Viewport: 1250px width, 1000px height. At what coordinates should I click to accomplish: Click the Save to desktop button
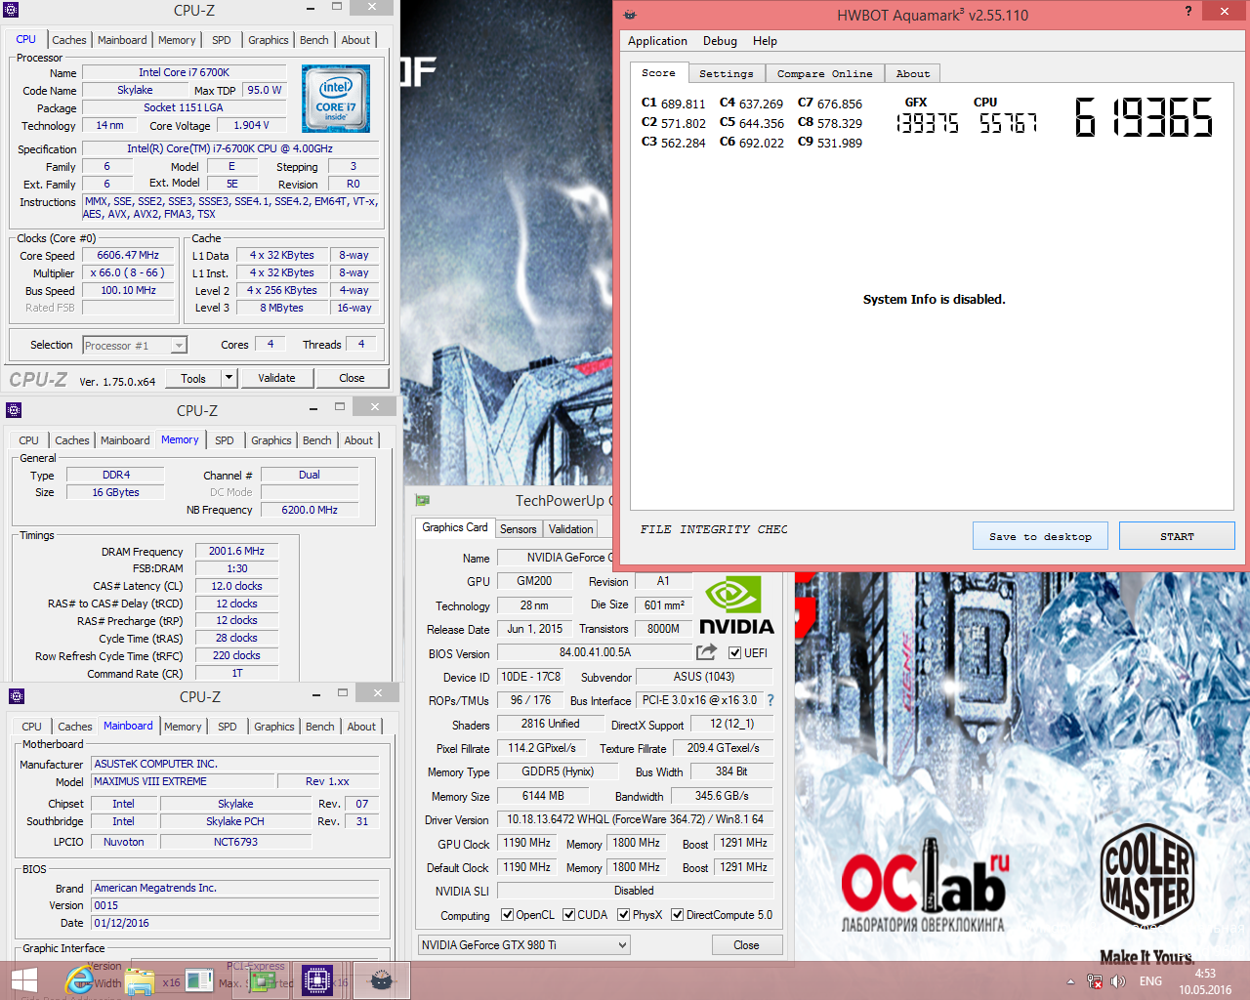(x=1040, y=536)
